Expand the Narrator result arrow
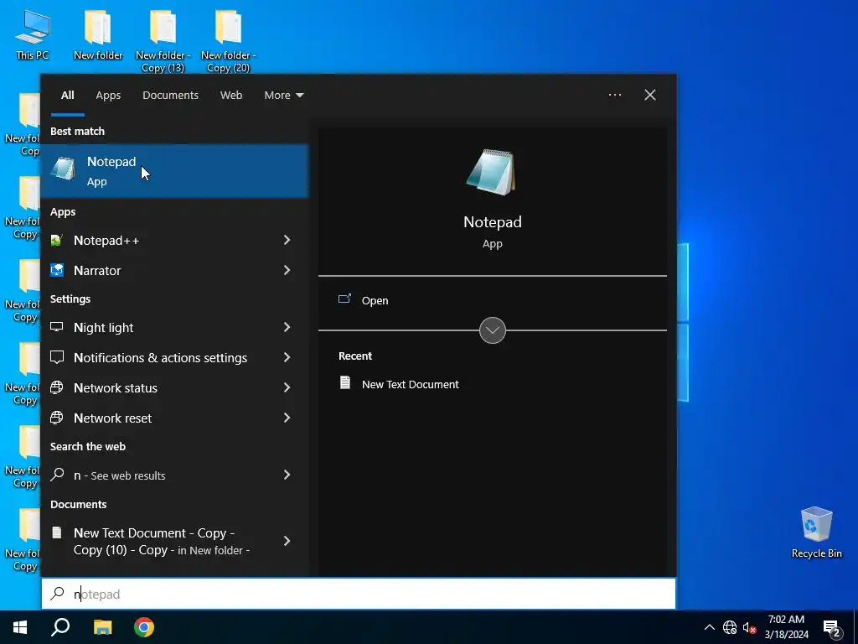This screenshot has width=858, height=644. 287,270
